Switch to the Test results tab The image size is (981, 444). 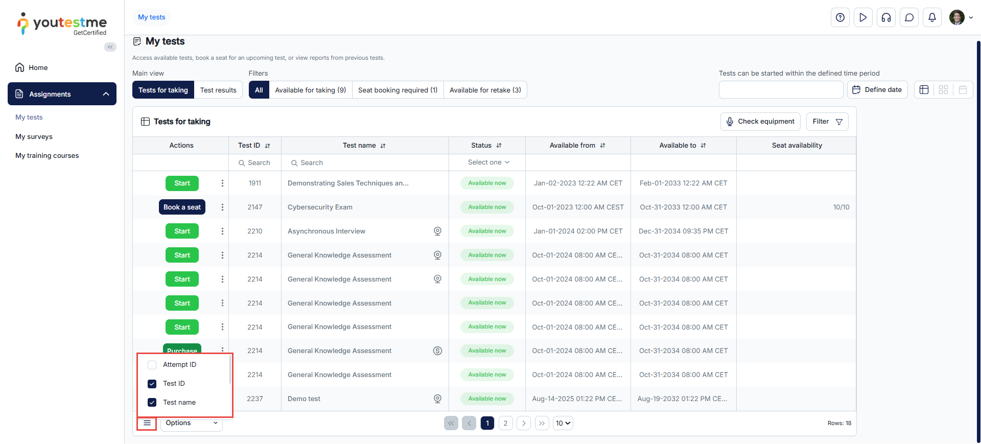click(x=218, y=90)
